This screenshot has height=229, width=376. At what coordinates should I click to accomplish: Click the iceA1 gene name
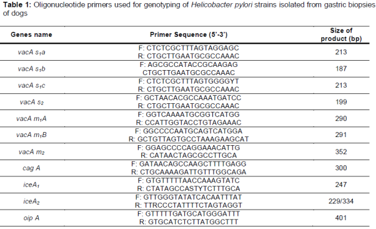[x=31, y=185]
